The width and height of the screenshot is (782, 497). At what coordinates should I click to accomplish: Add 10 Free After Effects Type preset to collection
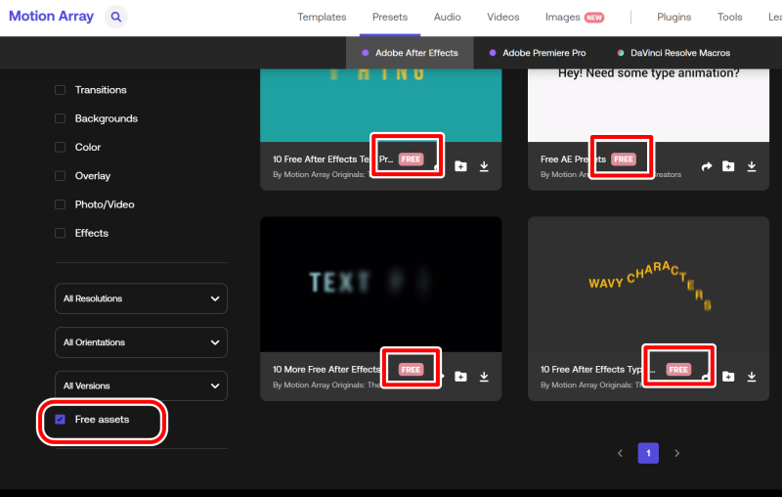[x=728, y=377]
